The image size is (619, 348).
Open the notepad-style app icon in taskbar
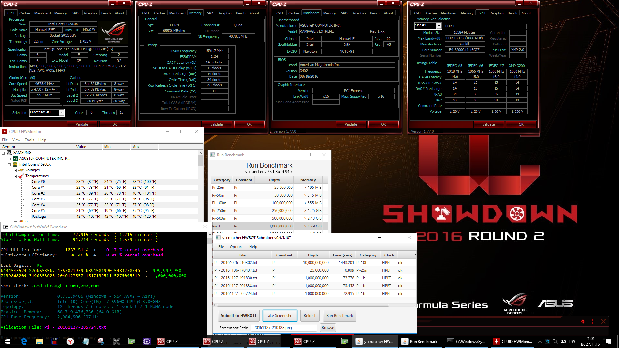click(85, 342)
